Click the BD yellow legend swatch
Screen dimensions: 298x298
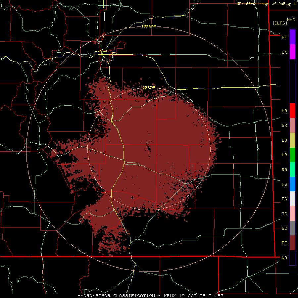(x=292, y=140)
